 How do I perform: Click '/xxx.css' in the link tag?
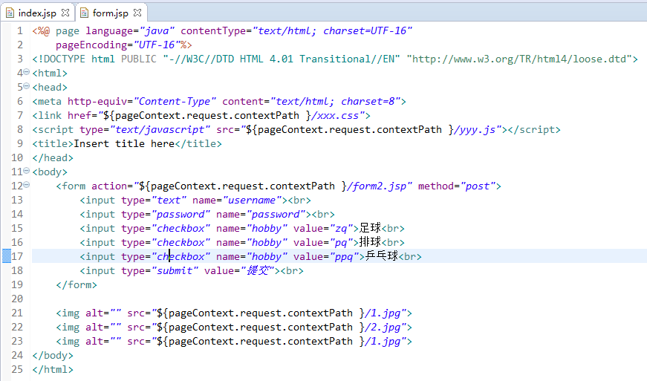[x=334, y=115]
